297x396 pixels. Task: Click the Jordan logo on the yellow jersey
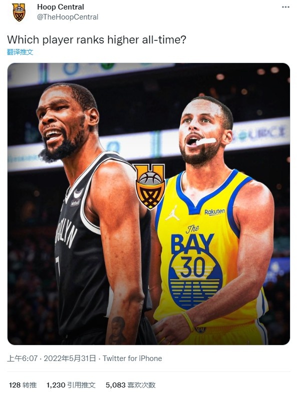[172, 213]
